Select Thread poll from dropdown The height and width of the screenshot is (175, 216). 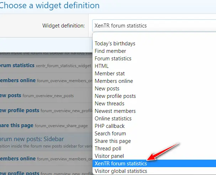(x=108, y=149)
